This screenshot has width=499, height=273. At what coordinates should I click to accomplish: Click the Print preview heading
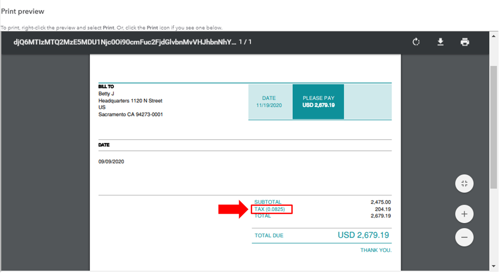[22, 11]
